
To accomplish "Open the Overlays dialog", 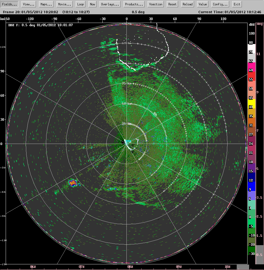I will click(x=110, y=4).
